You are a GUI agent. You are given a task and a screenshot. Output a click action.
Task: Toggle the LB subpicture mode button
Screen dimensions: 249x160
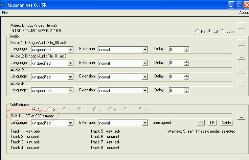click(x=212, y=123)
